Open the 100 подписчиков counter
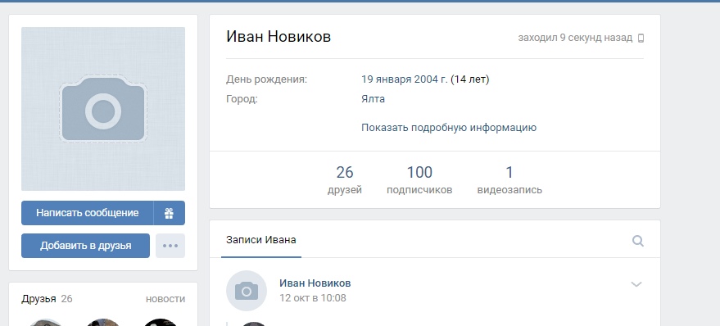720x326 pixels. point(419,180)
